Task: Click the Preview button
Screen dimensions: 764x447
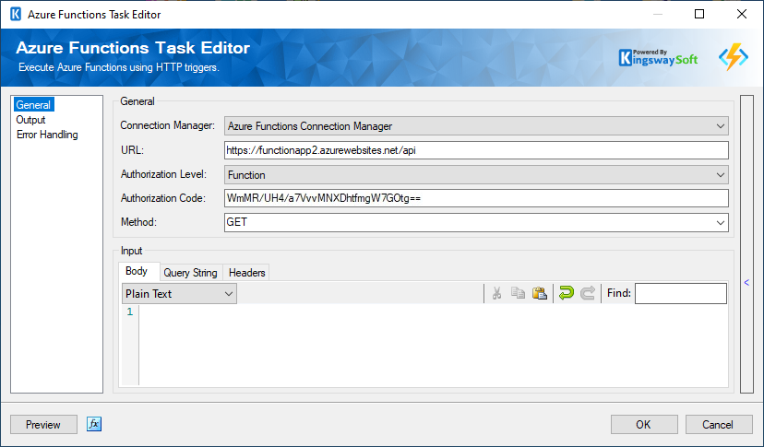Action: [43, 425]
